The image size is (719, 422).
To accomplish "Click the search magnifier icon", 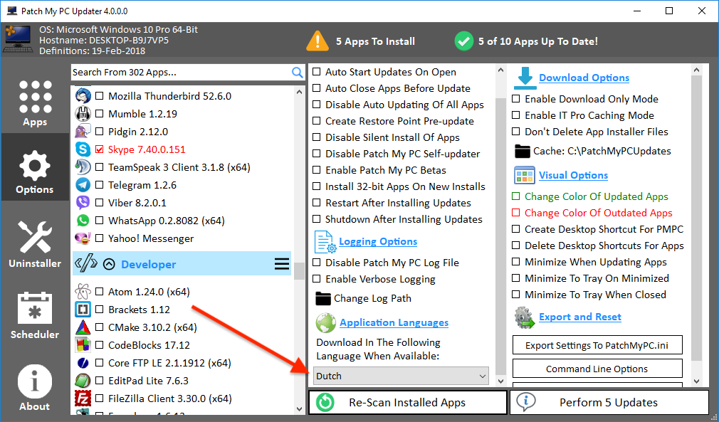I will click(x=298, y=73).
